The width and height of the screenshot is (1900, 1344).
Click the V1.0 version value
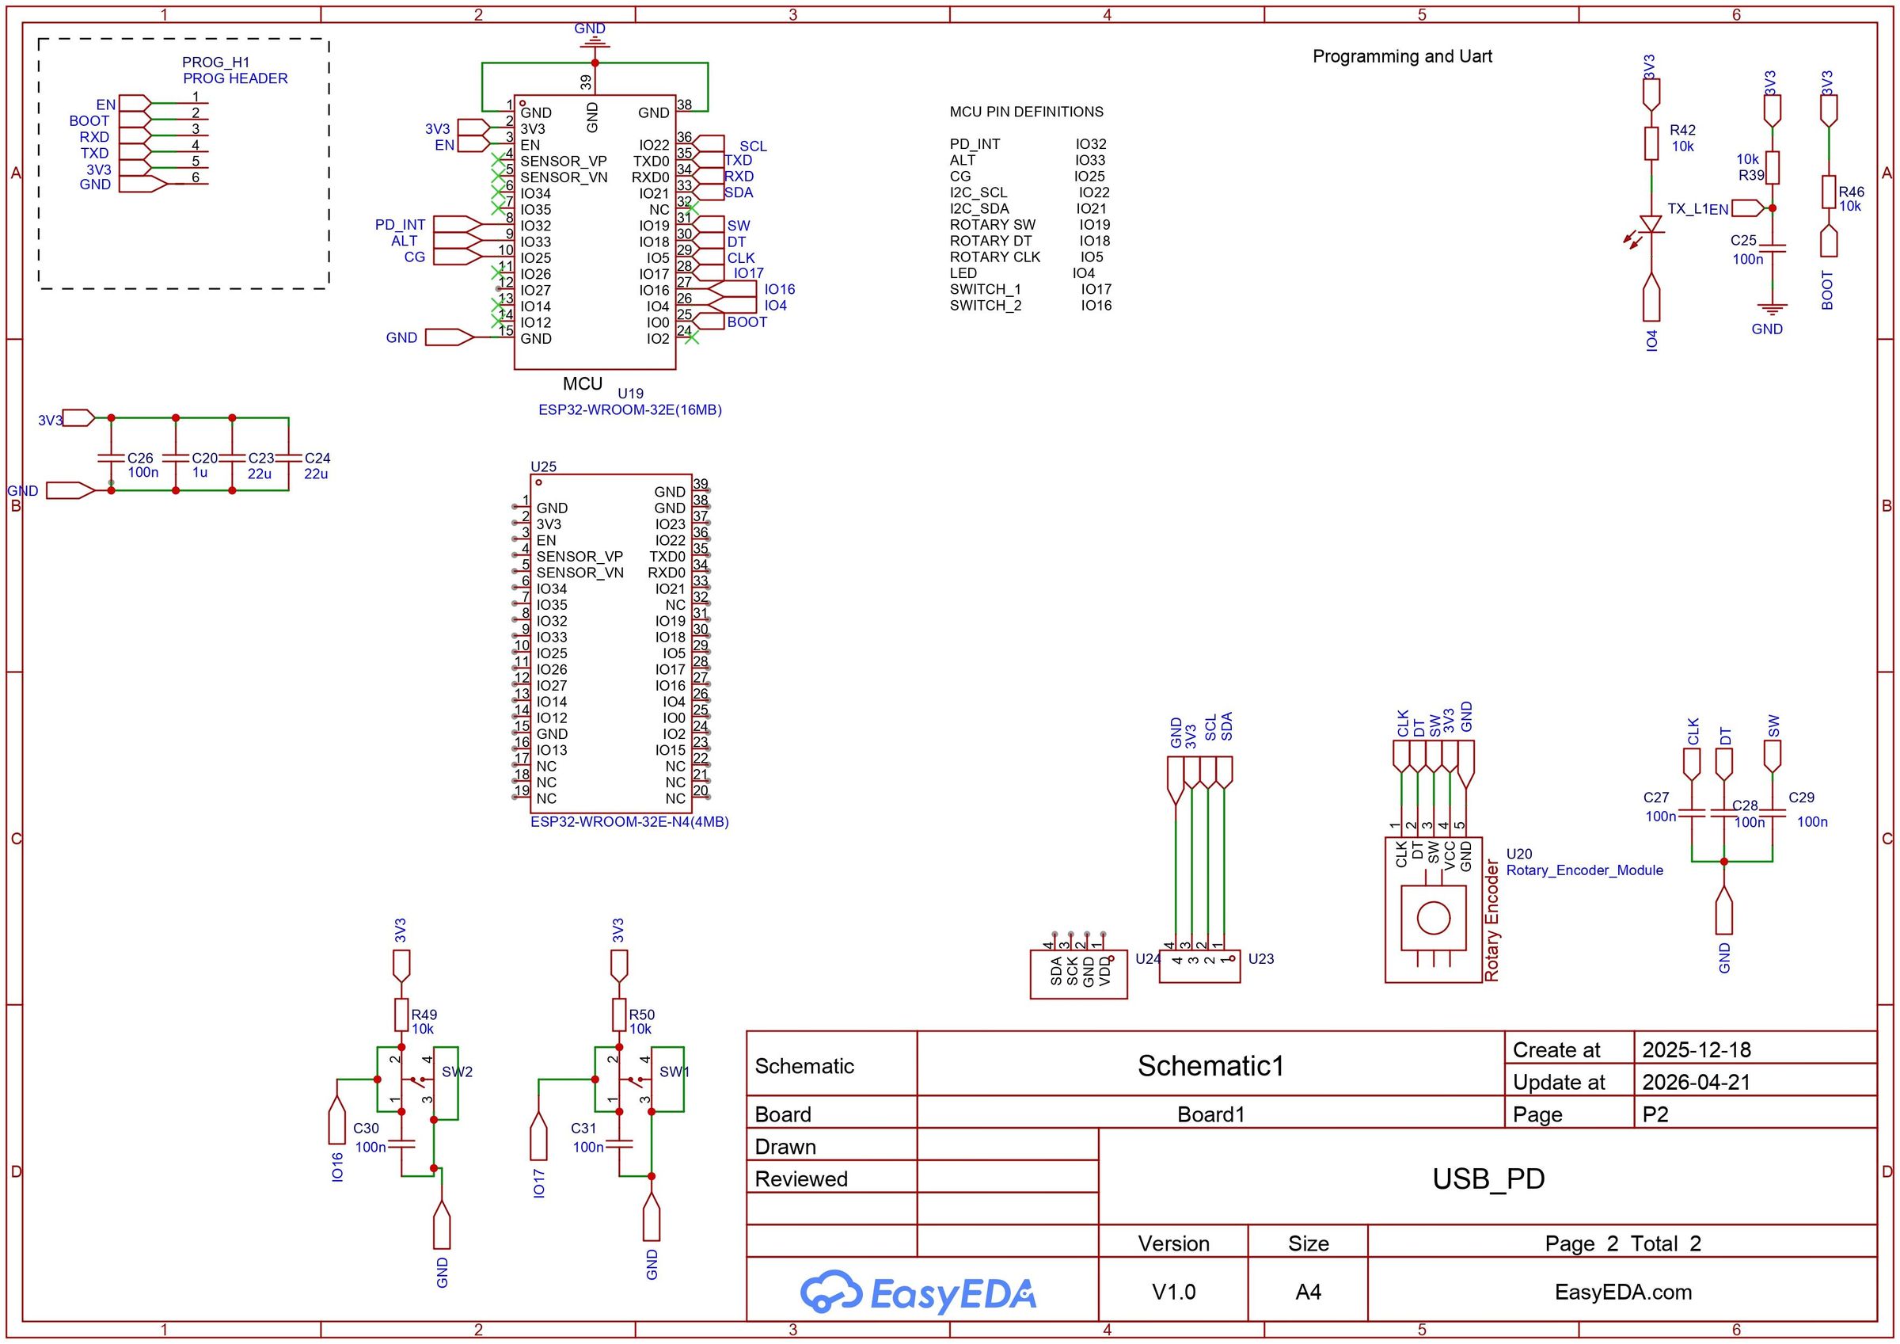point(1173,1292)
